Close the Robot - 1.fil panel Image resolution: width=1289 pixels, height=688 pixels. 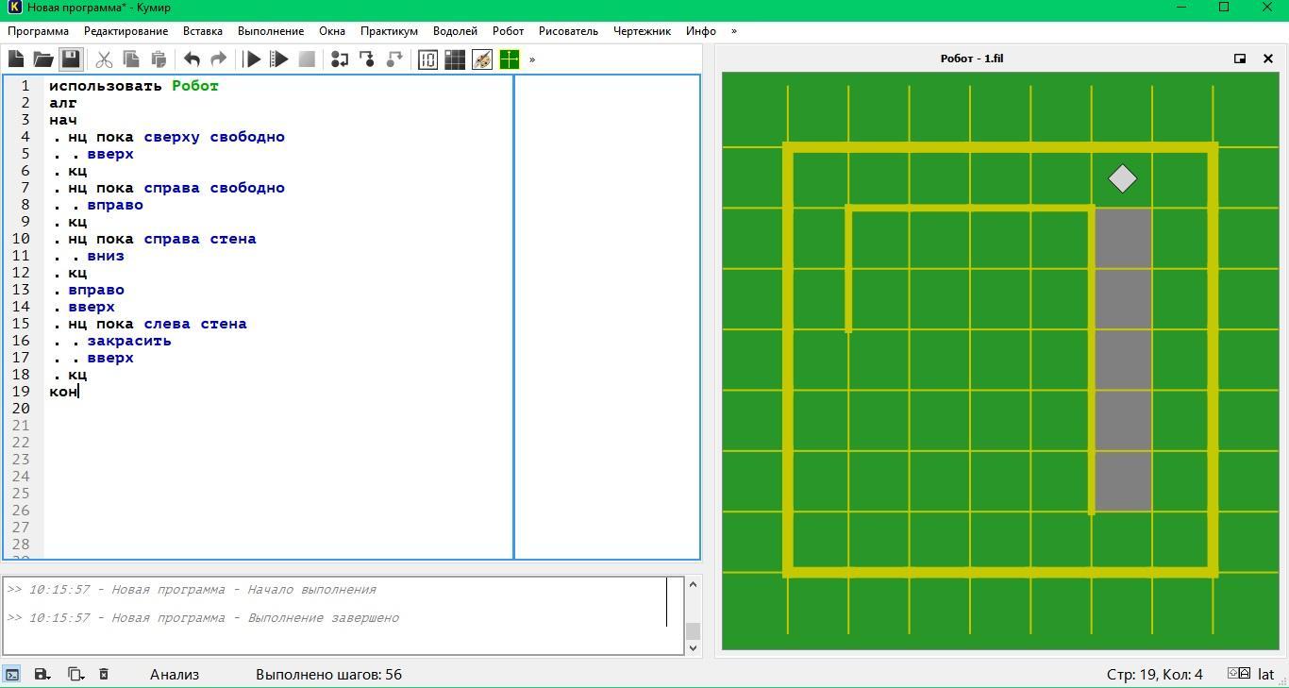[1268, 59]
